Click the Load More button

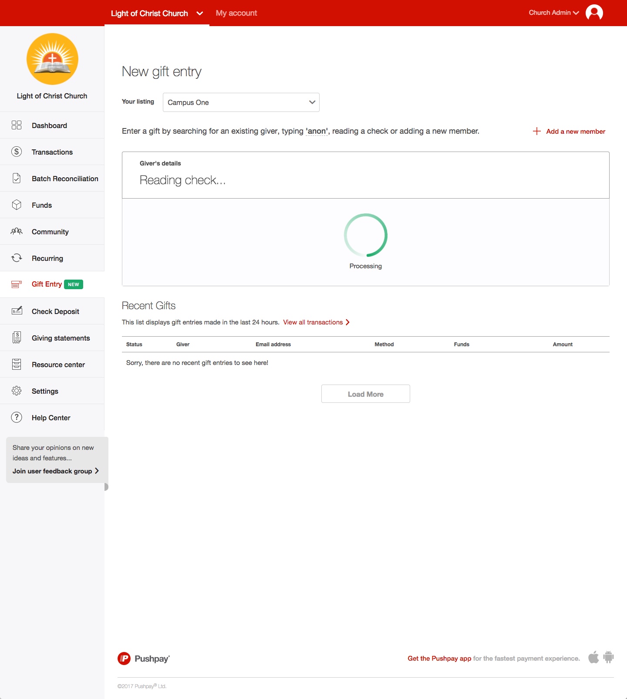(365, 394)
